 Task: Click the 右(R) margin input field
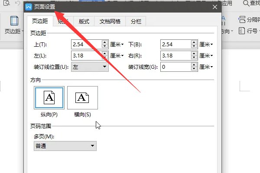[176, 56]
